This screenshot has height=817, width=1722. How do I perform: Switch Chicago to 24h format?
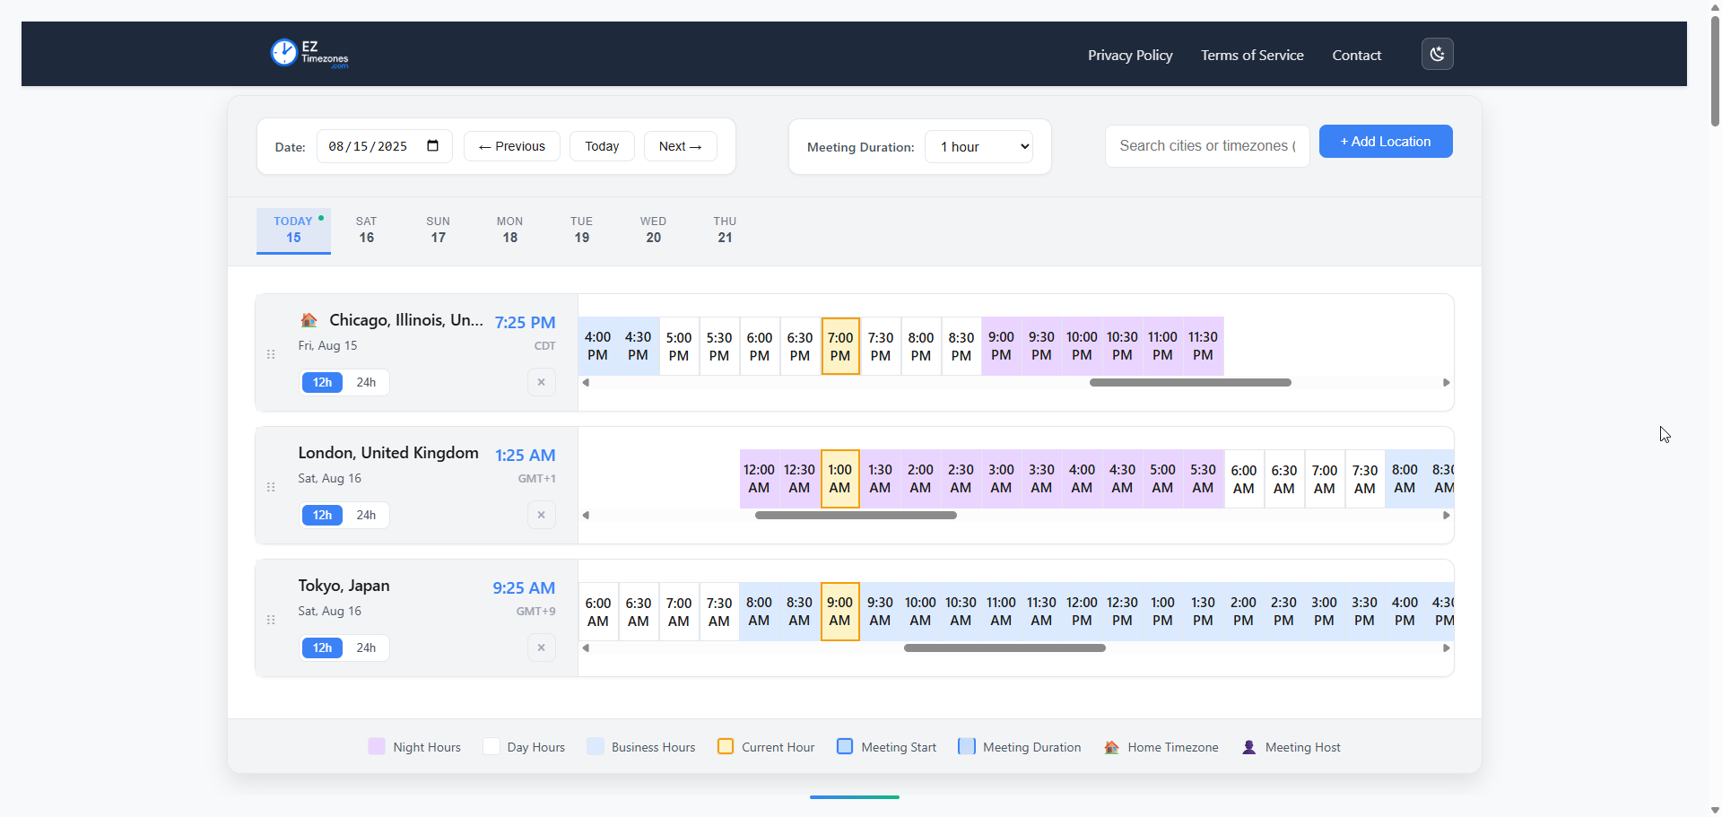click(366, 382)
